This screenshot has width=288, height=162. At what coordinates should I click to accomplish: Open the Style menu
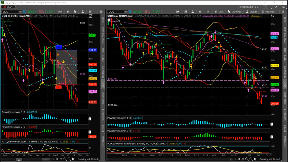[219, 12]
